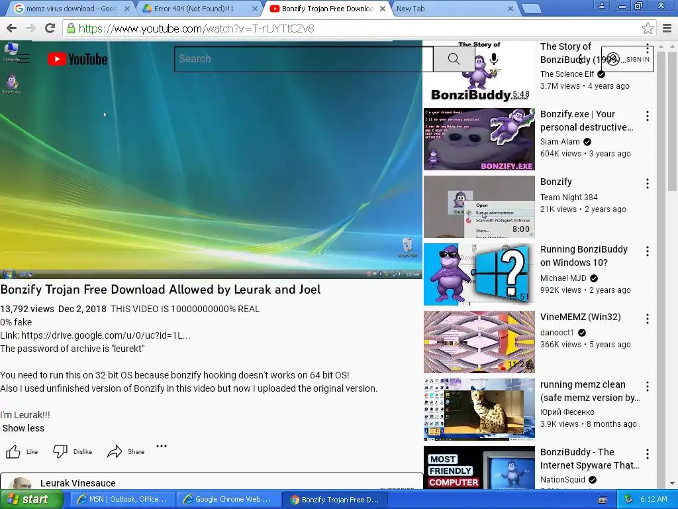Open more actions under the video
Screen dimensions: 678x509
[x=162, y=446]
